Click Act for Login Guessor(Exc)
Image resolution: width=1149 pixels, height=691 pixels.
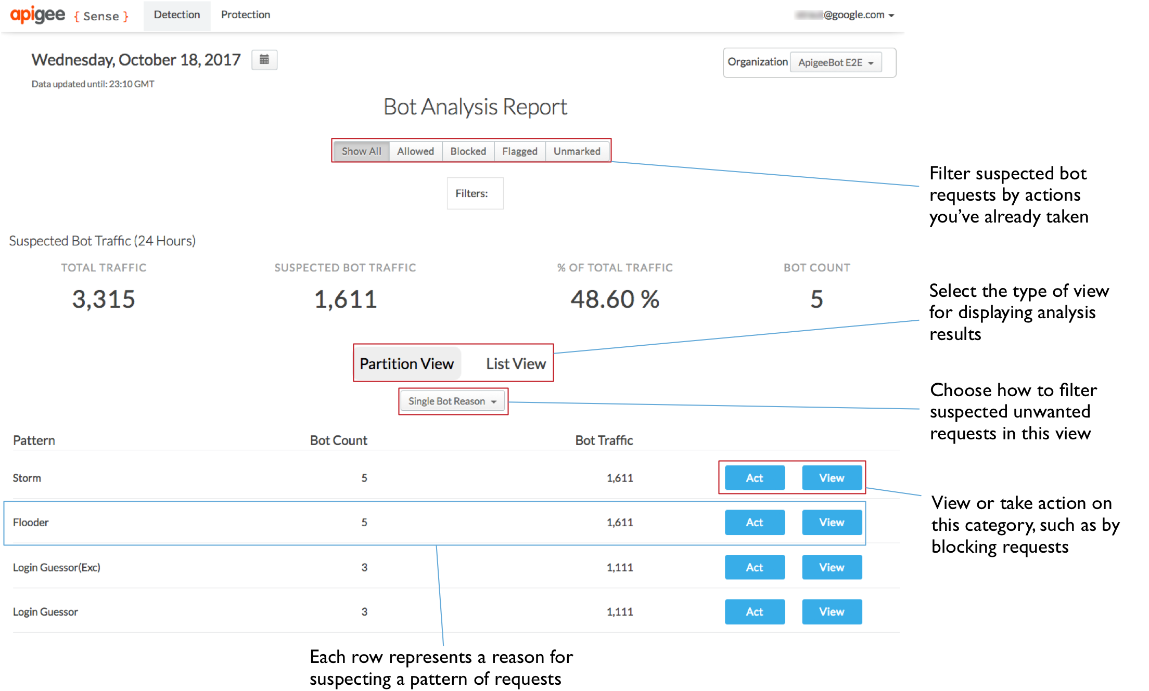click(754, 567)
